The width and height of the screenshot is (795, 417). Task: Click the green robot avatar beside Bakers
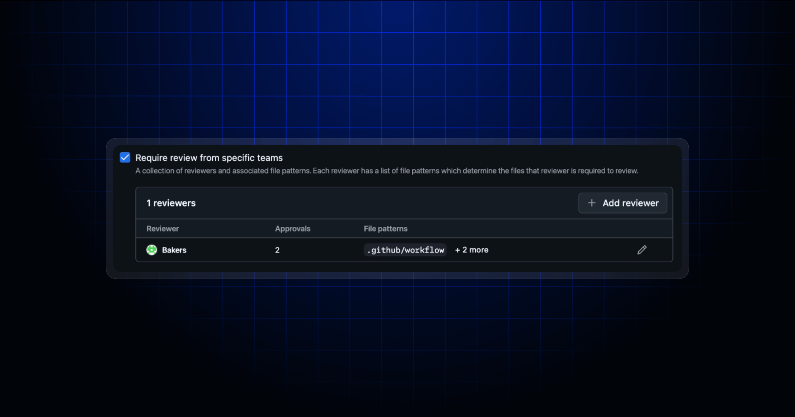[x=151, y=250]
